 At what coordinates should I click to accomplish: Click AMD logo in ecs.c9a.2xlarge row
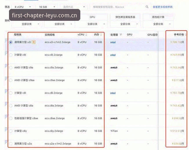[114, 68]
